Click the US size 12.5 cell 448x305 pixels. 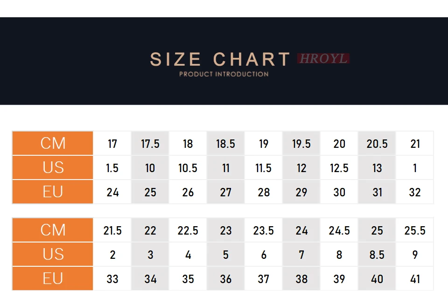click(x=339, y=167)
